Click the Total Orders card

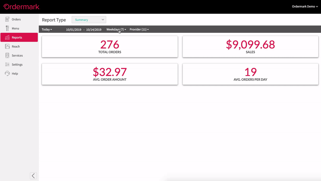pyautogui.click(x=110, y=47)
